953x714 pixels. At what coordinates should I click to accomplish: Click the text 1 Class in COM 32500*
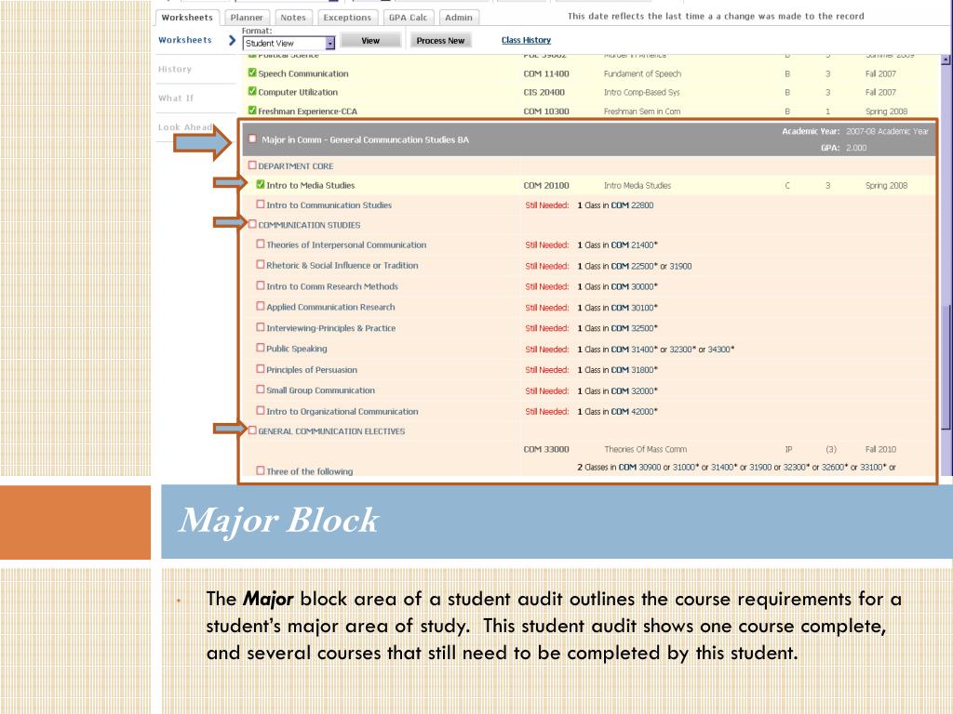pos(618,328)
